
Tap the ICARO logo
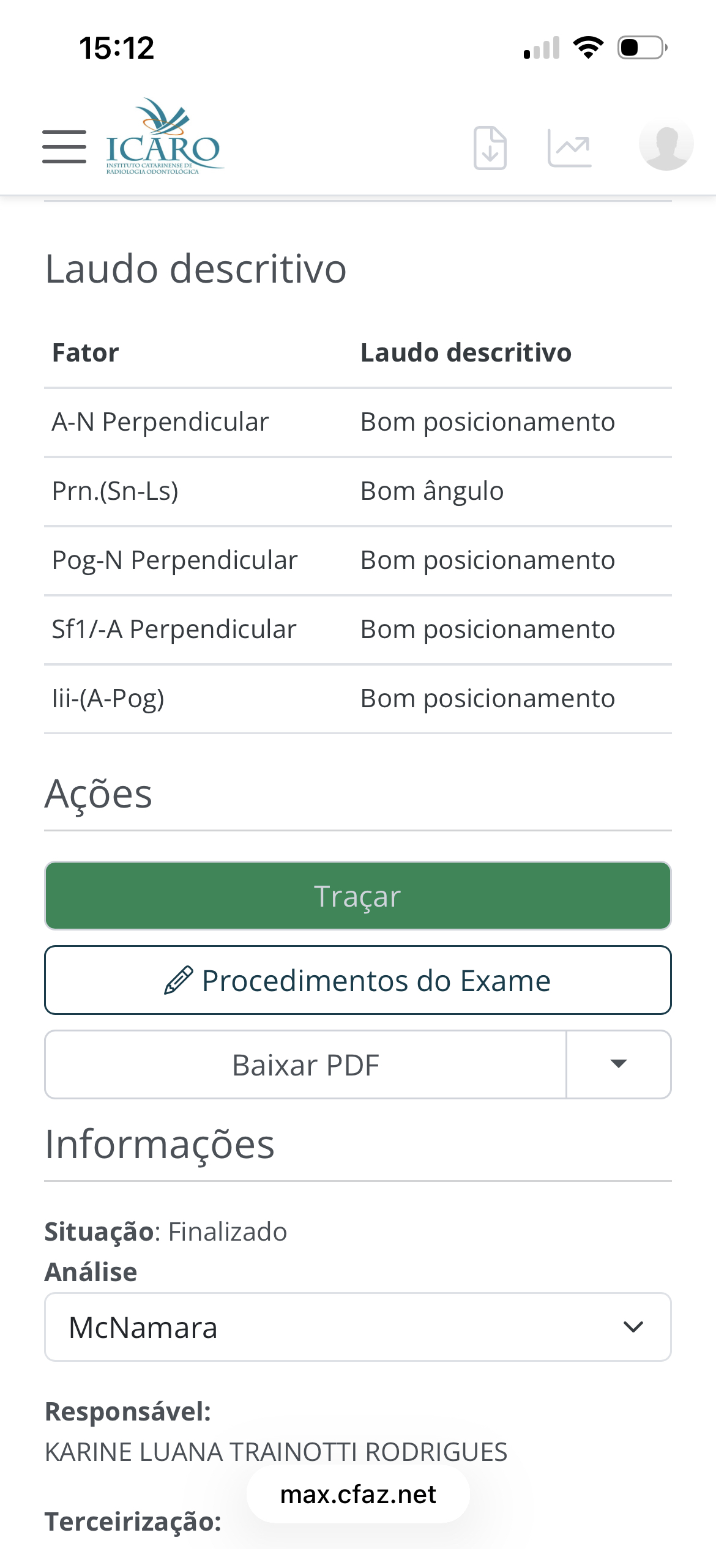163,138
